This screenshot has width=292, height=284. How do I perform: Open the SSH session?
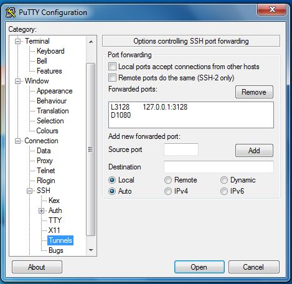pos(199,267)
